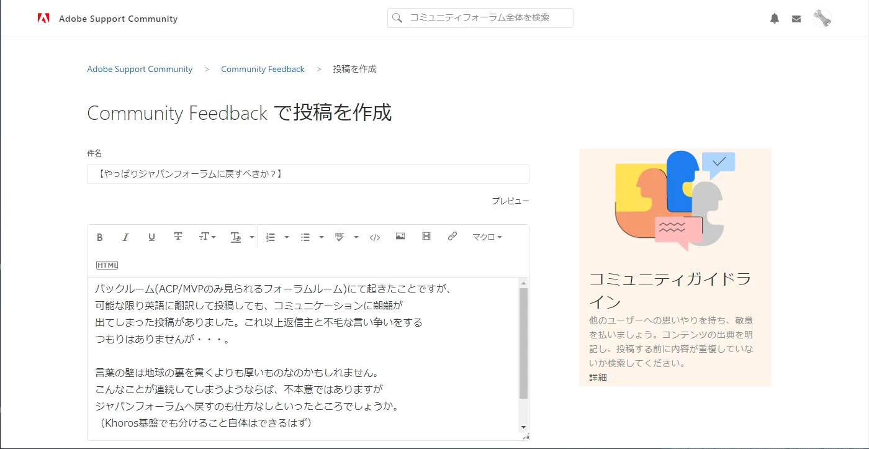The height and width of the screenshot is (449, 869).
Task: Open the font size menu
Action: tap(207, 237)
